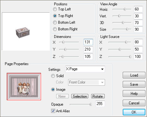Select the Bottom Right position option
This screenshot has width=147, height=117.
55,29
